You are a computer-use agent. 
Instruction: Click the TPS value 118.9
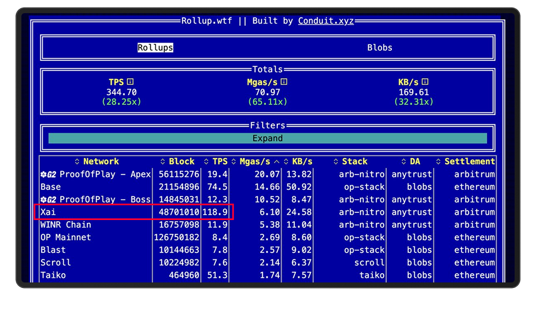(215, 212)
